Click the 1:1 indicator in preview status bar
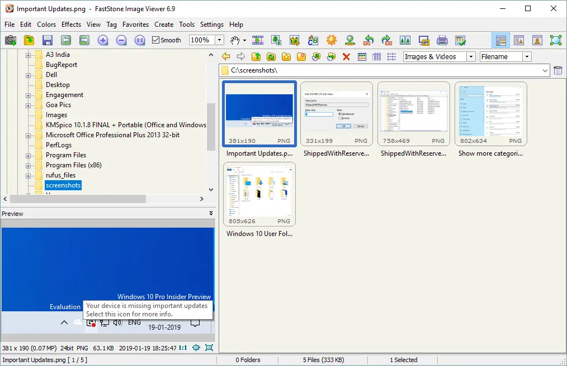The image size is (567, 366). [x=183, y=348]
